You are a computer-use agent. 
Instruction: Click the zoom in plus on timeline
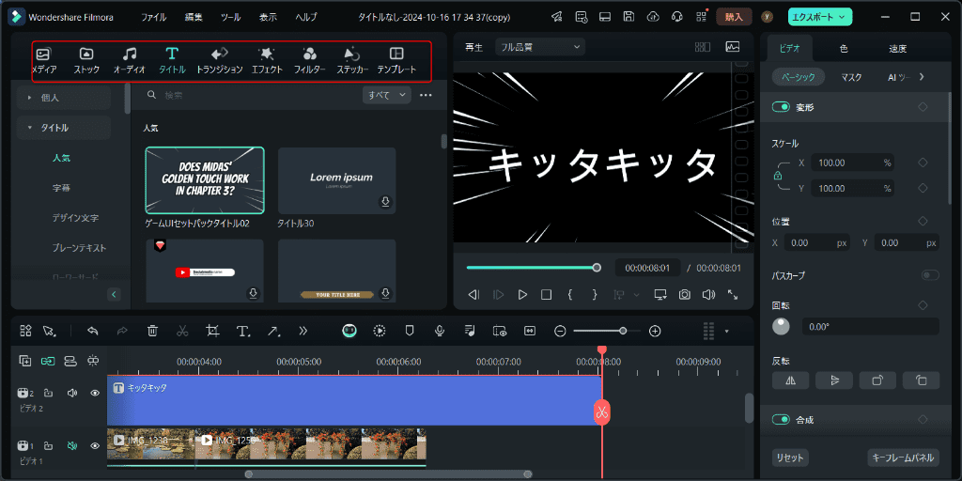pos(655,332)
